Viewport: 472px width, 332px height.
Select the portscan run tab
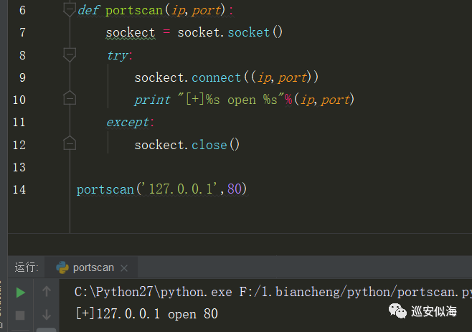point(91,267)
